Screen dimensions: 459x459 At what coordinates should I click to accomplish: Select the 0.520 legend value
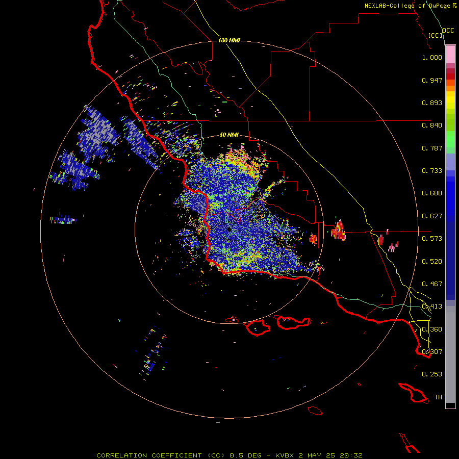pyautogui.click(x=432, y=262)
